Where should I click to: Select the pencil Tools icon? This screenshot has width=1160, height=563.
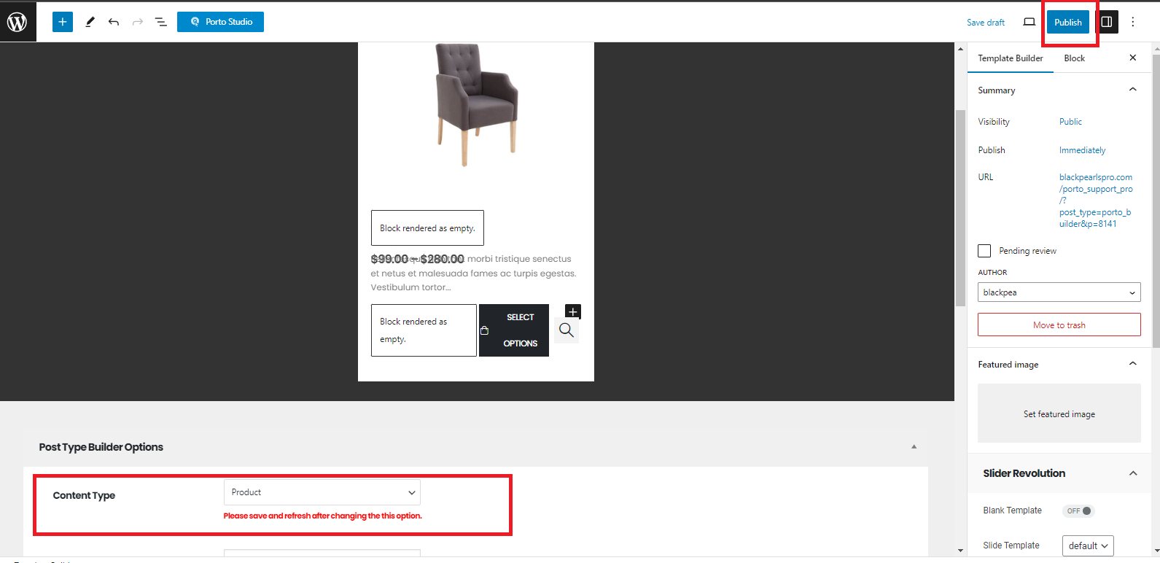(90, 22)
